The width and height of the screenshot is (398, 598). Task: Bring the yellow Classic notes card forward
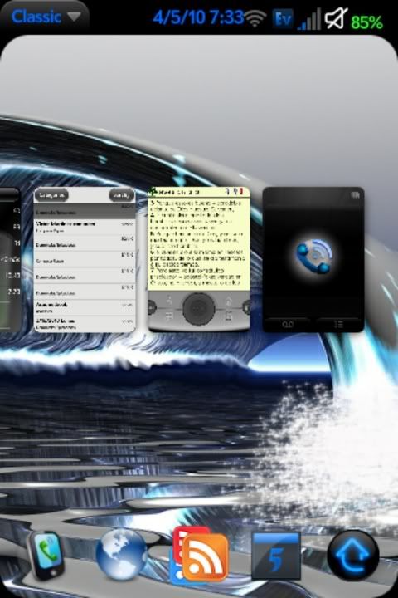[x=199, y=259]
